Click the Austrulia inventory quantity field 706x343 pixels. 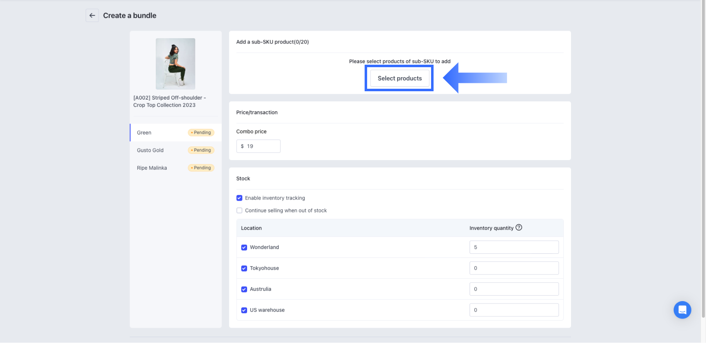(x=514, y=289)
